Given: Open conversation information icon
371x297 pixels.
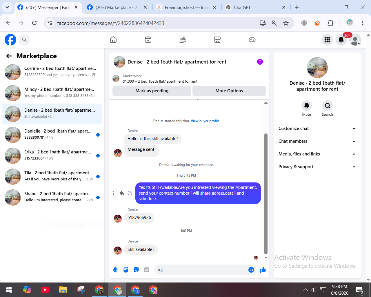Looking at the screenshot, I should [x=260, y=62].
